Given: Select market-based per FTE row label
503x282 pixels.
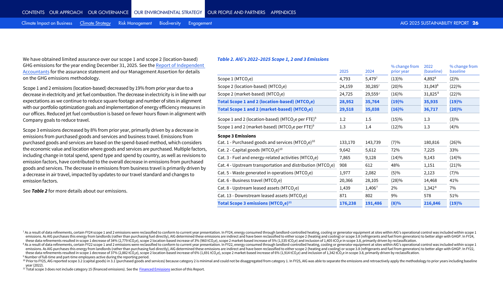Looking at the screenshot, I should click(266, 127).
